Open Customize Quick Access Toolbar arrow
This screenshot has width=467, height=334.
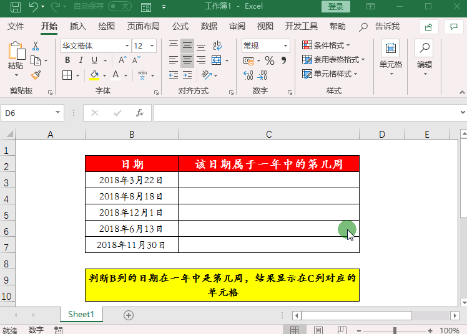164,6
